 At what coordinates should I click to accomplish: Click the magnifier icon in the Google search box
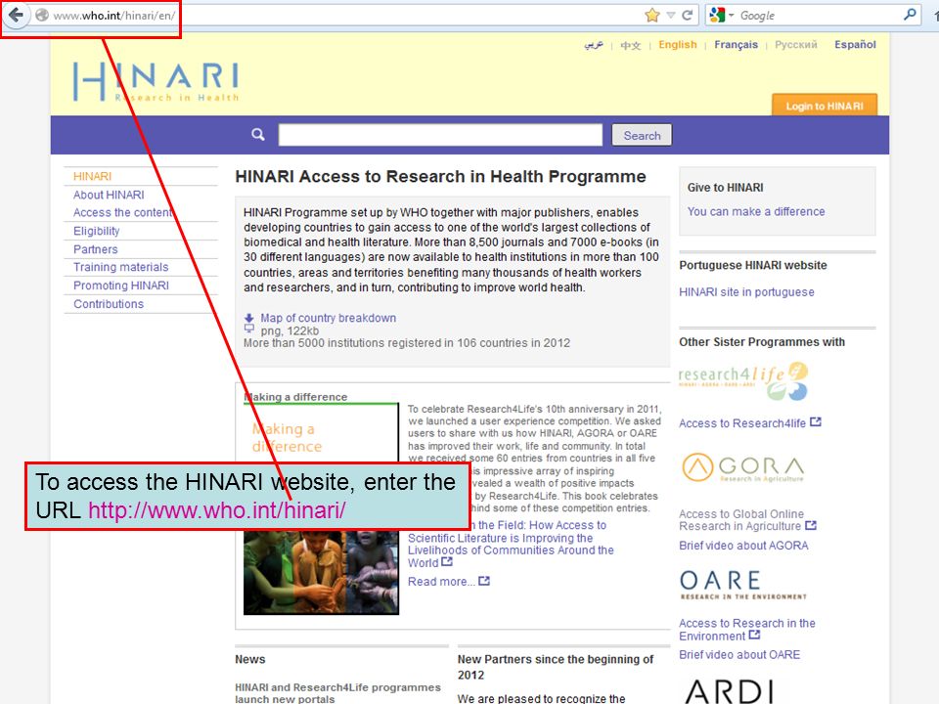[910, 15]
